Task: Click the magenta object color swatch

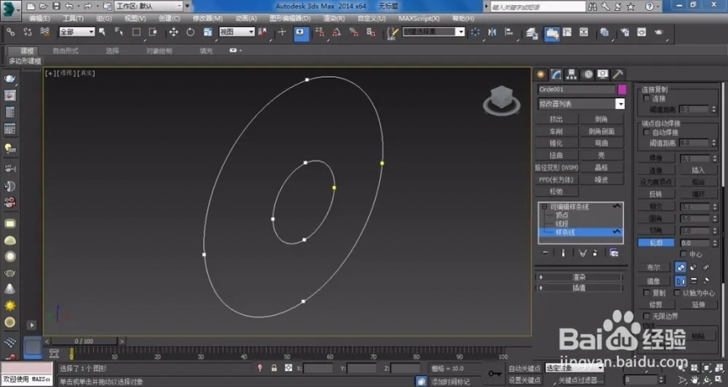Action: click(x=621, y=89)
